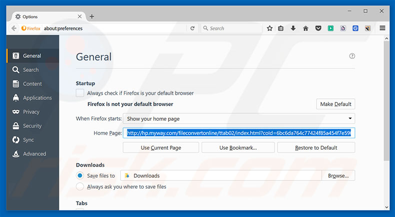Click the vertical scrollbar thumb
This screenshot has height=217, width=395.
tap(386, 101)
